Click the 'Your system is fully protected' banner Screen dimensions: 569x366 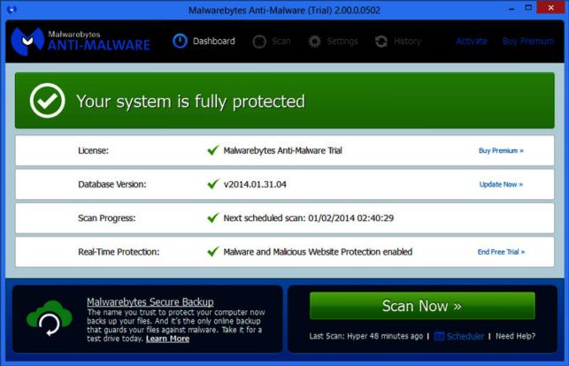tap(285, 101)
